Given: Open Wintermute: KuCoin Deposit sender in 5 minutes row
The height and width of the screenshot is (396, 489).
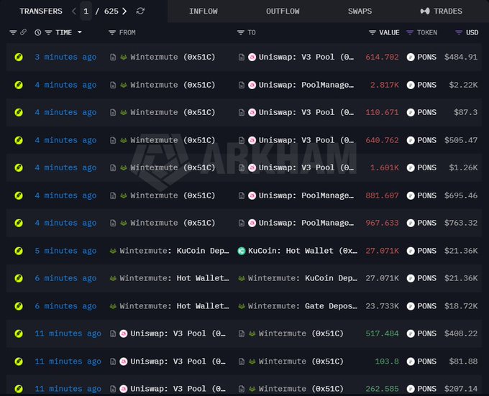Looking at the screenshot, I should [x=174, y=251].
